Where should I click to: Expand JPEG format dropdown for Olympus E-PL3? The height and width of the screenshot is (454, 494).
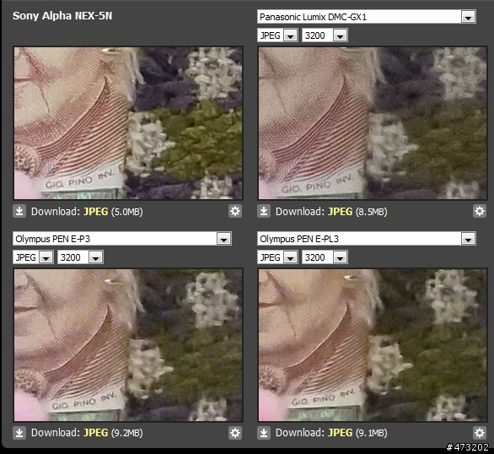coord(277,257)
